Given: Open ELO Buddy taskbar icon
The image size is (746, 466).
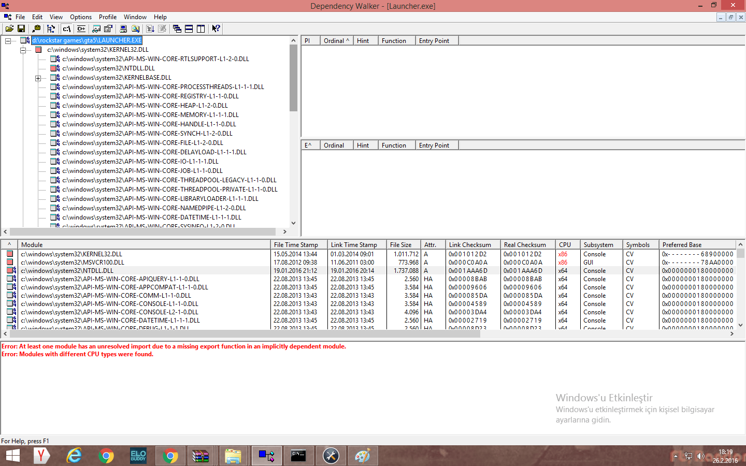Looking at the screenshot, I should click(x=138, y=456).
